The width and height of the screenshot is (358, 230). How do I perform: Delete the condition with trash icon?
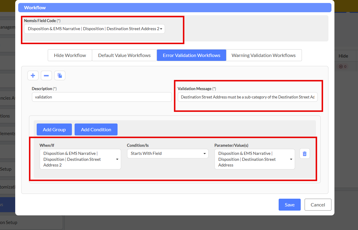tap(305, 154)
